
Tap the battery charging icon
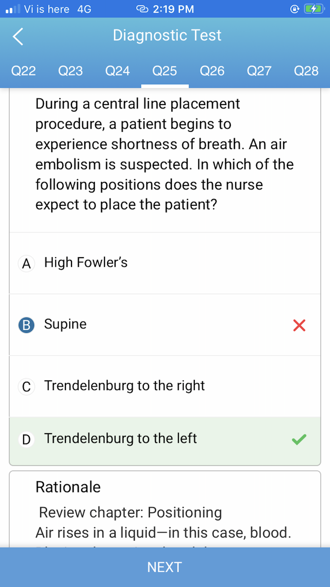tap(314, 9)
